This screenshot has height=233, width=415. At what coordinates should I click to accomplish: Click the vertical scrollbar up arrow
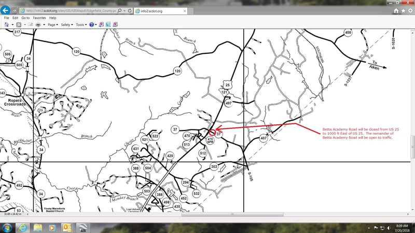coord(412,32)
